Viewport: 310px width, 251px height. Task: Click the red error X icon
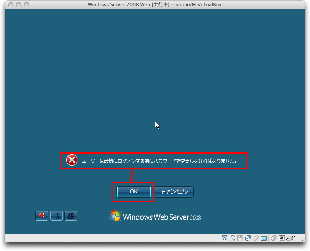pos(72,160)
